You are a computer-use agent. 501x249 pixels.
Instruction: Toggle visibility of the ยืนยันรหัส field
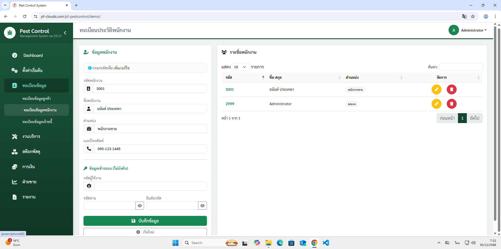tap(202, 206)
